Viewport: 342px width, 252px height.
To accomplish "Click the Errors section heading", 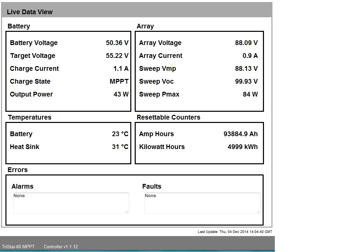I will coord(17,170).
